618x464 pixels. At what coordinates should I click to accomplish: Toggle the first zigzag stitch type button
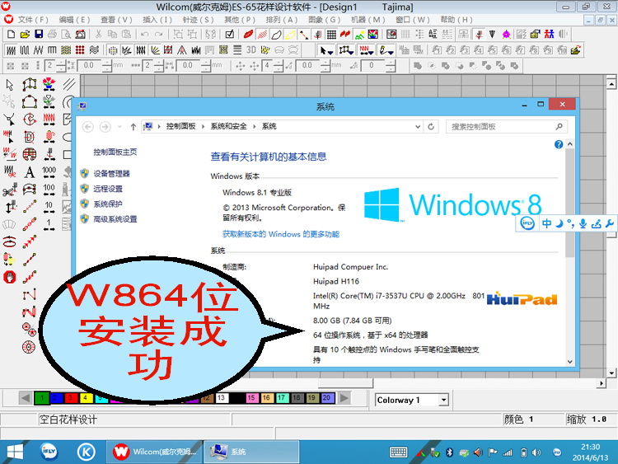click(11, 50)
